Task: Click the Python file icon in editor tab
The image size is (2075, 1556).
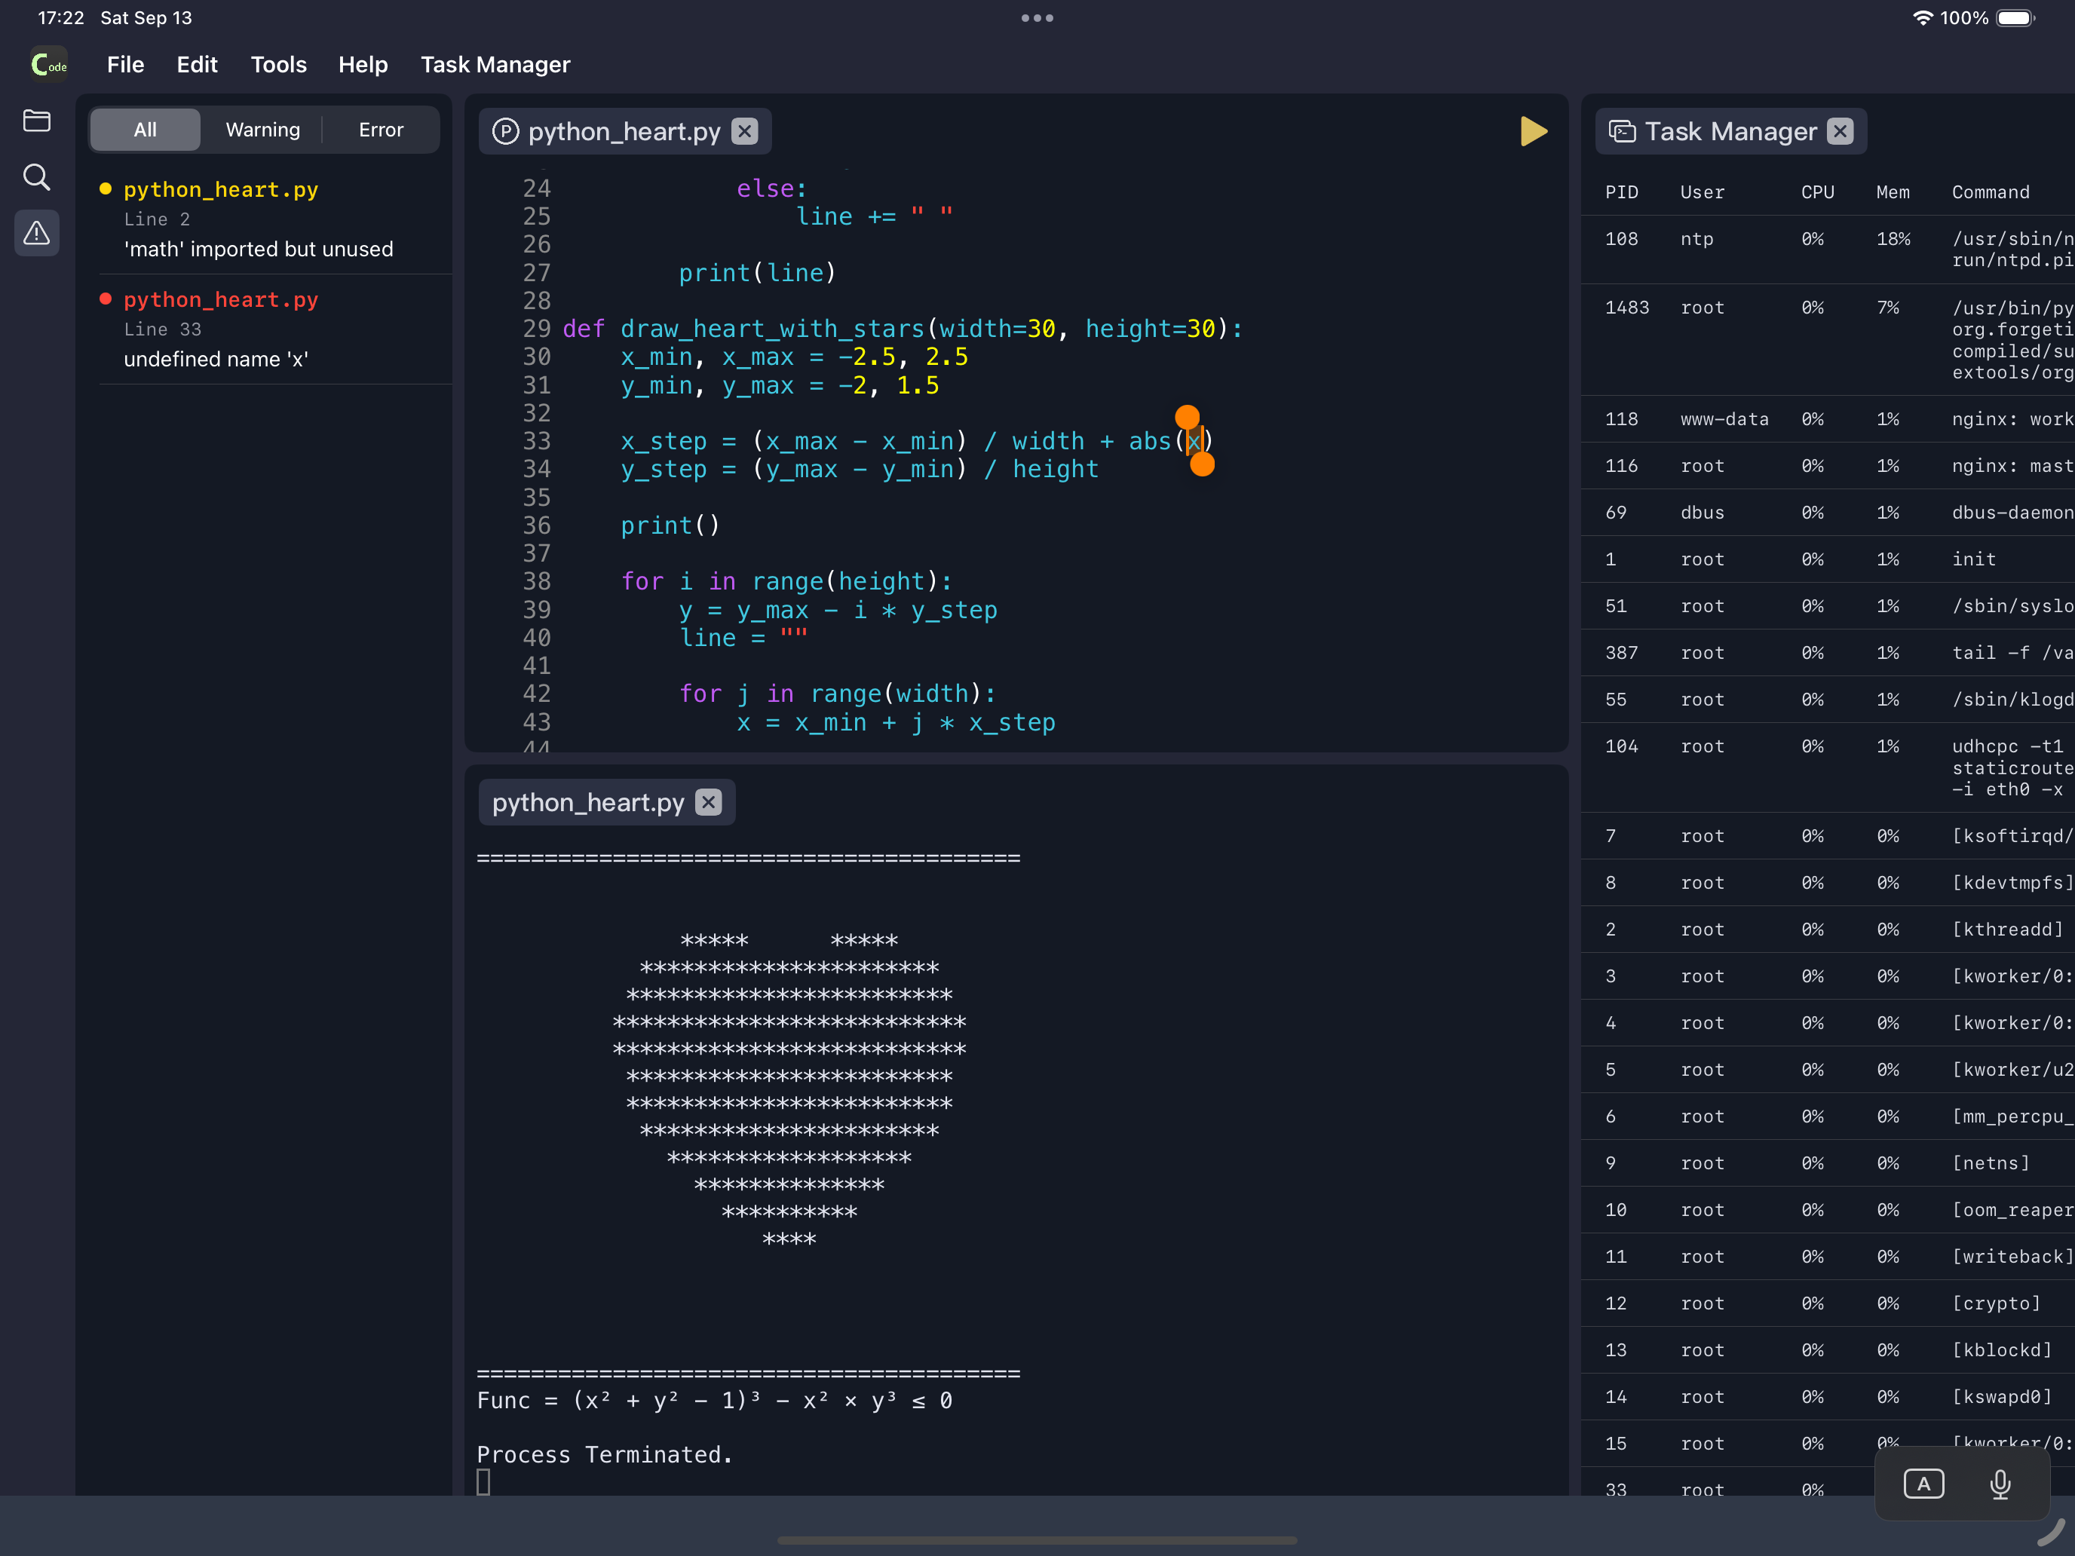Action: click(506, 131)
